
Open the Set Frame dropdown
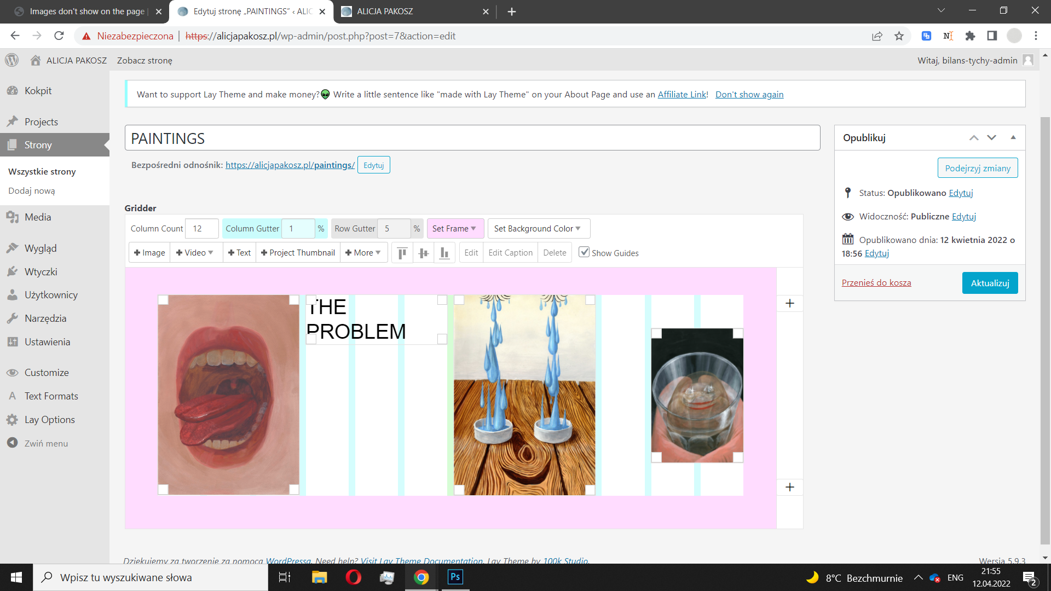[x=454, y=229]
